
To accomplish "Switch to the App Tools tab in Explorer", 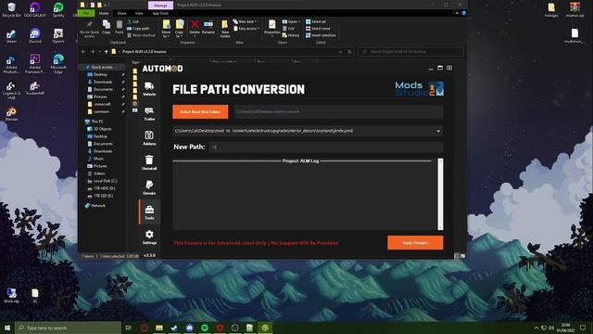I will click(160, 13).
